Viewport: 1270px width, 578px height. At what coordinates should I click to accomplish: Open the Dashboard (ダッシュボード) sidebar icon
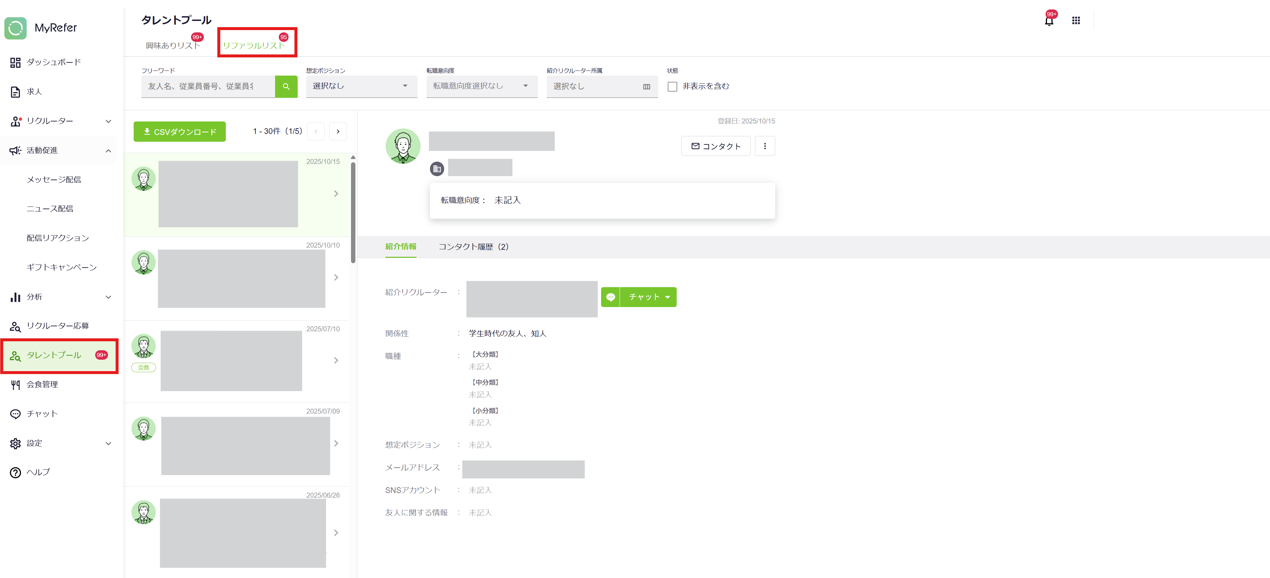pyautogui.click(x=15, y=62)
